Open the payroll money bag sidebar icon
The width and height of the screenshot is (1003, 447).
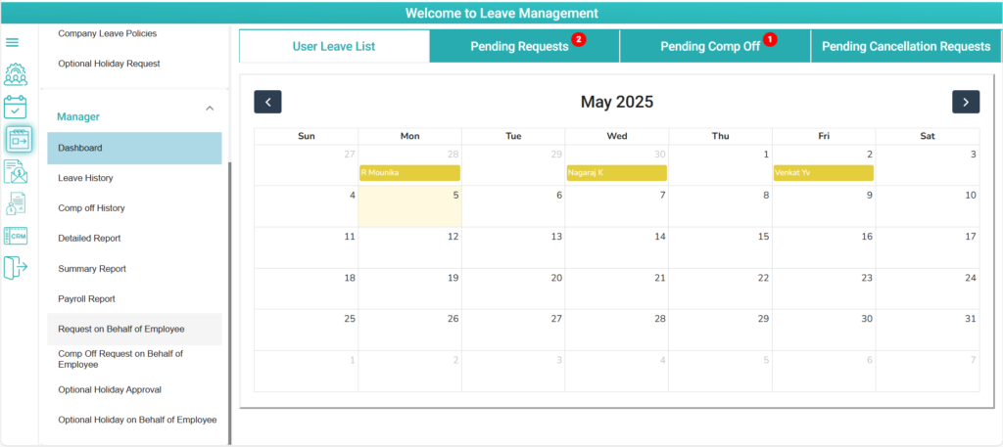(x=16, y=203)
